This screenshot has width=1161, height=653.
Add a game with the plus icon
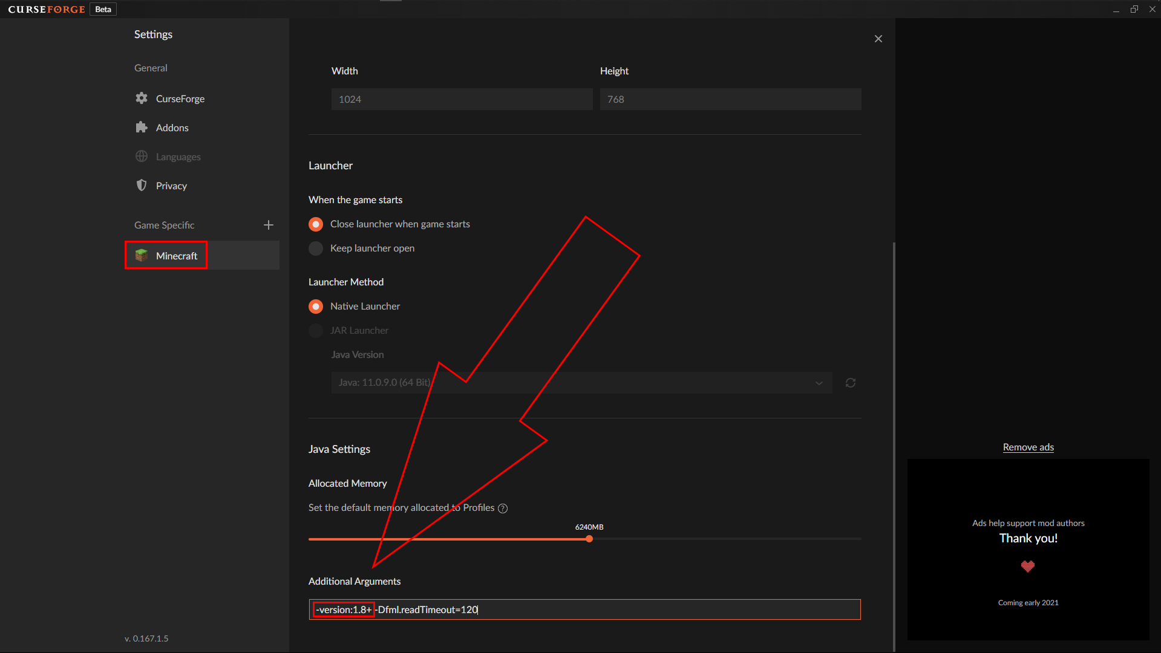coord(269,225)
